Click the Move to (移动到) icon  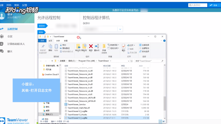pos(78,46)
